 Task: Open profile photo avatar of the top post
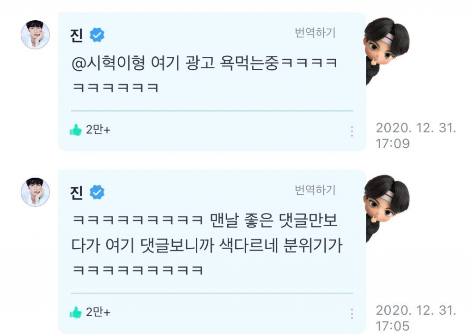[35, 35]
